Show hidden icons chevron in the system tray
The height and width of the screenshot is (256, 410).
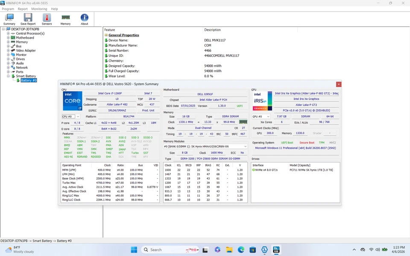[x=354, y=250]
